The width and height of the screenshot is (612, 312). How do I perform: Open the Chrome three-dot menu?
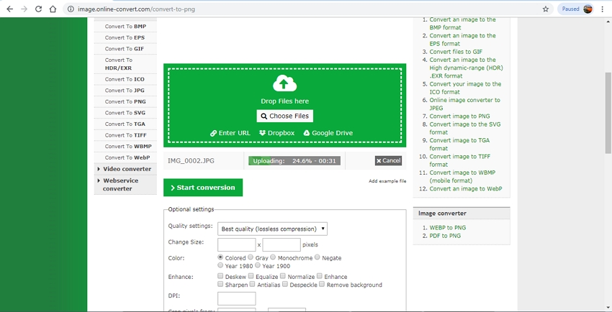pyautogui.click(x=602, y=9)
